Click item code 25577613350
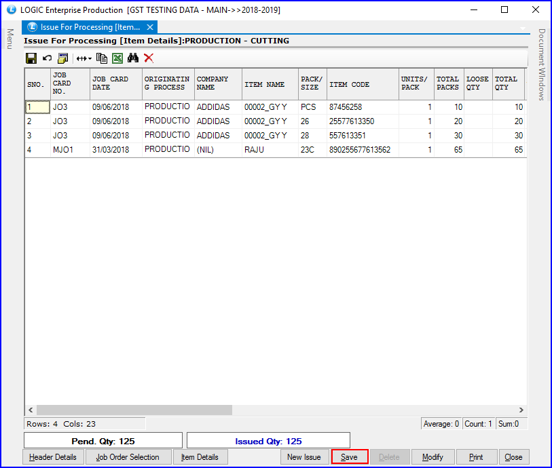The image size is (552, 468). pyautogui.click(x=363, y=121)
